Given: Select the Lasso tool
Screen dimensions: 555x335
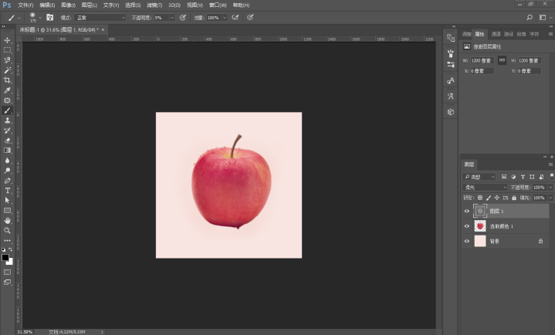Looking at the screenshot, I should [x=7, y=60].
